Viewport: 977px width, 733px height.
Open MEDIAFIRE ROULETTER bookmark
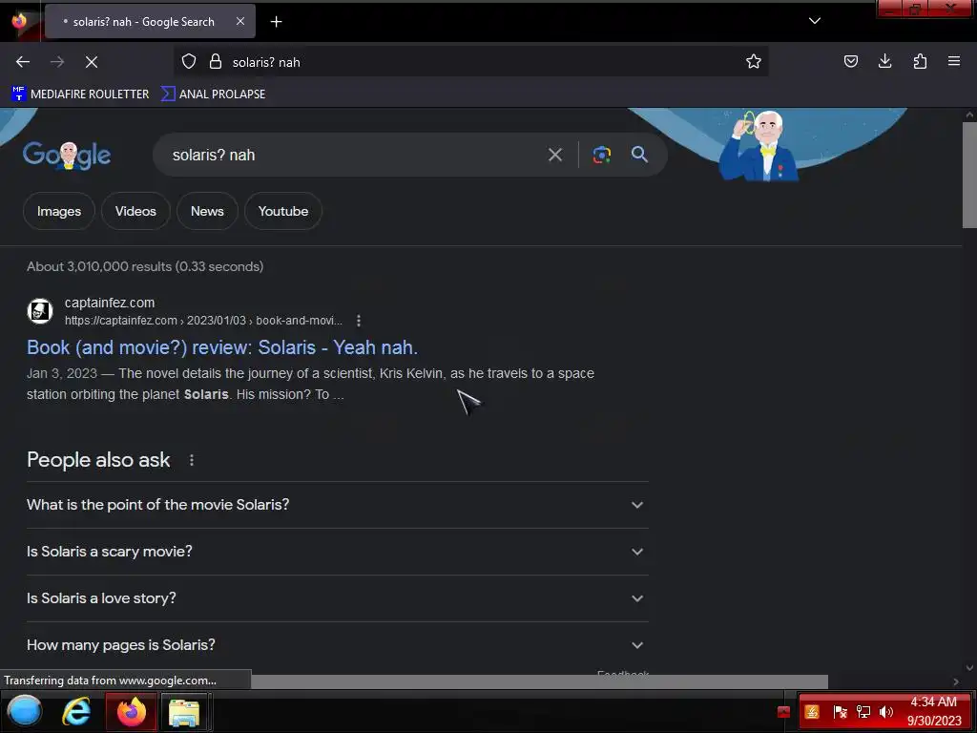(x=80, y=94)
